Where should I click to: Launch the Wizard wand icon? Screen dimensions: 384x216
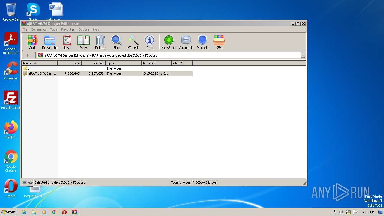(x=133, y=42)
